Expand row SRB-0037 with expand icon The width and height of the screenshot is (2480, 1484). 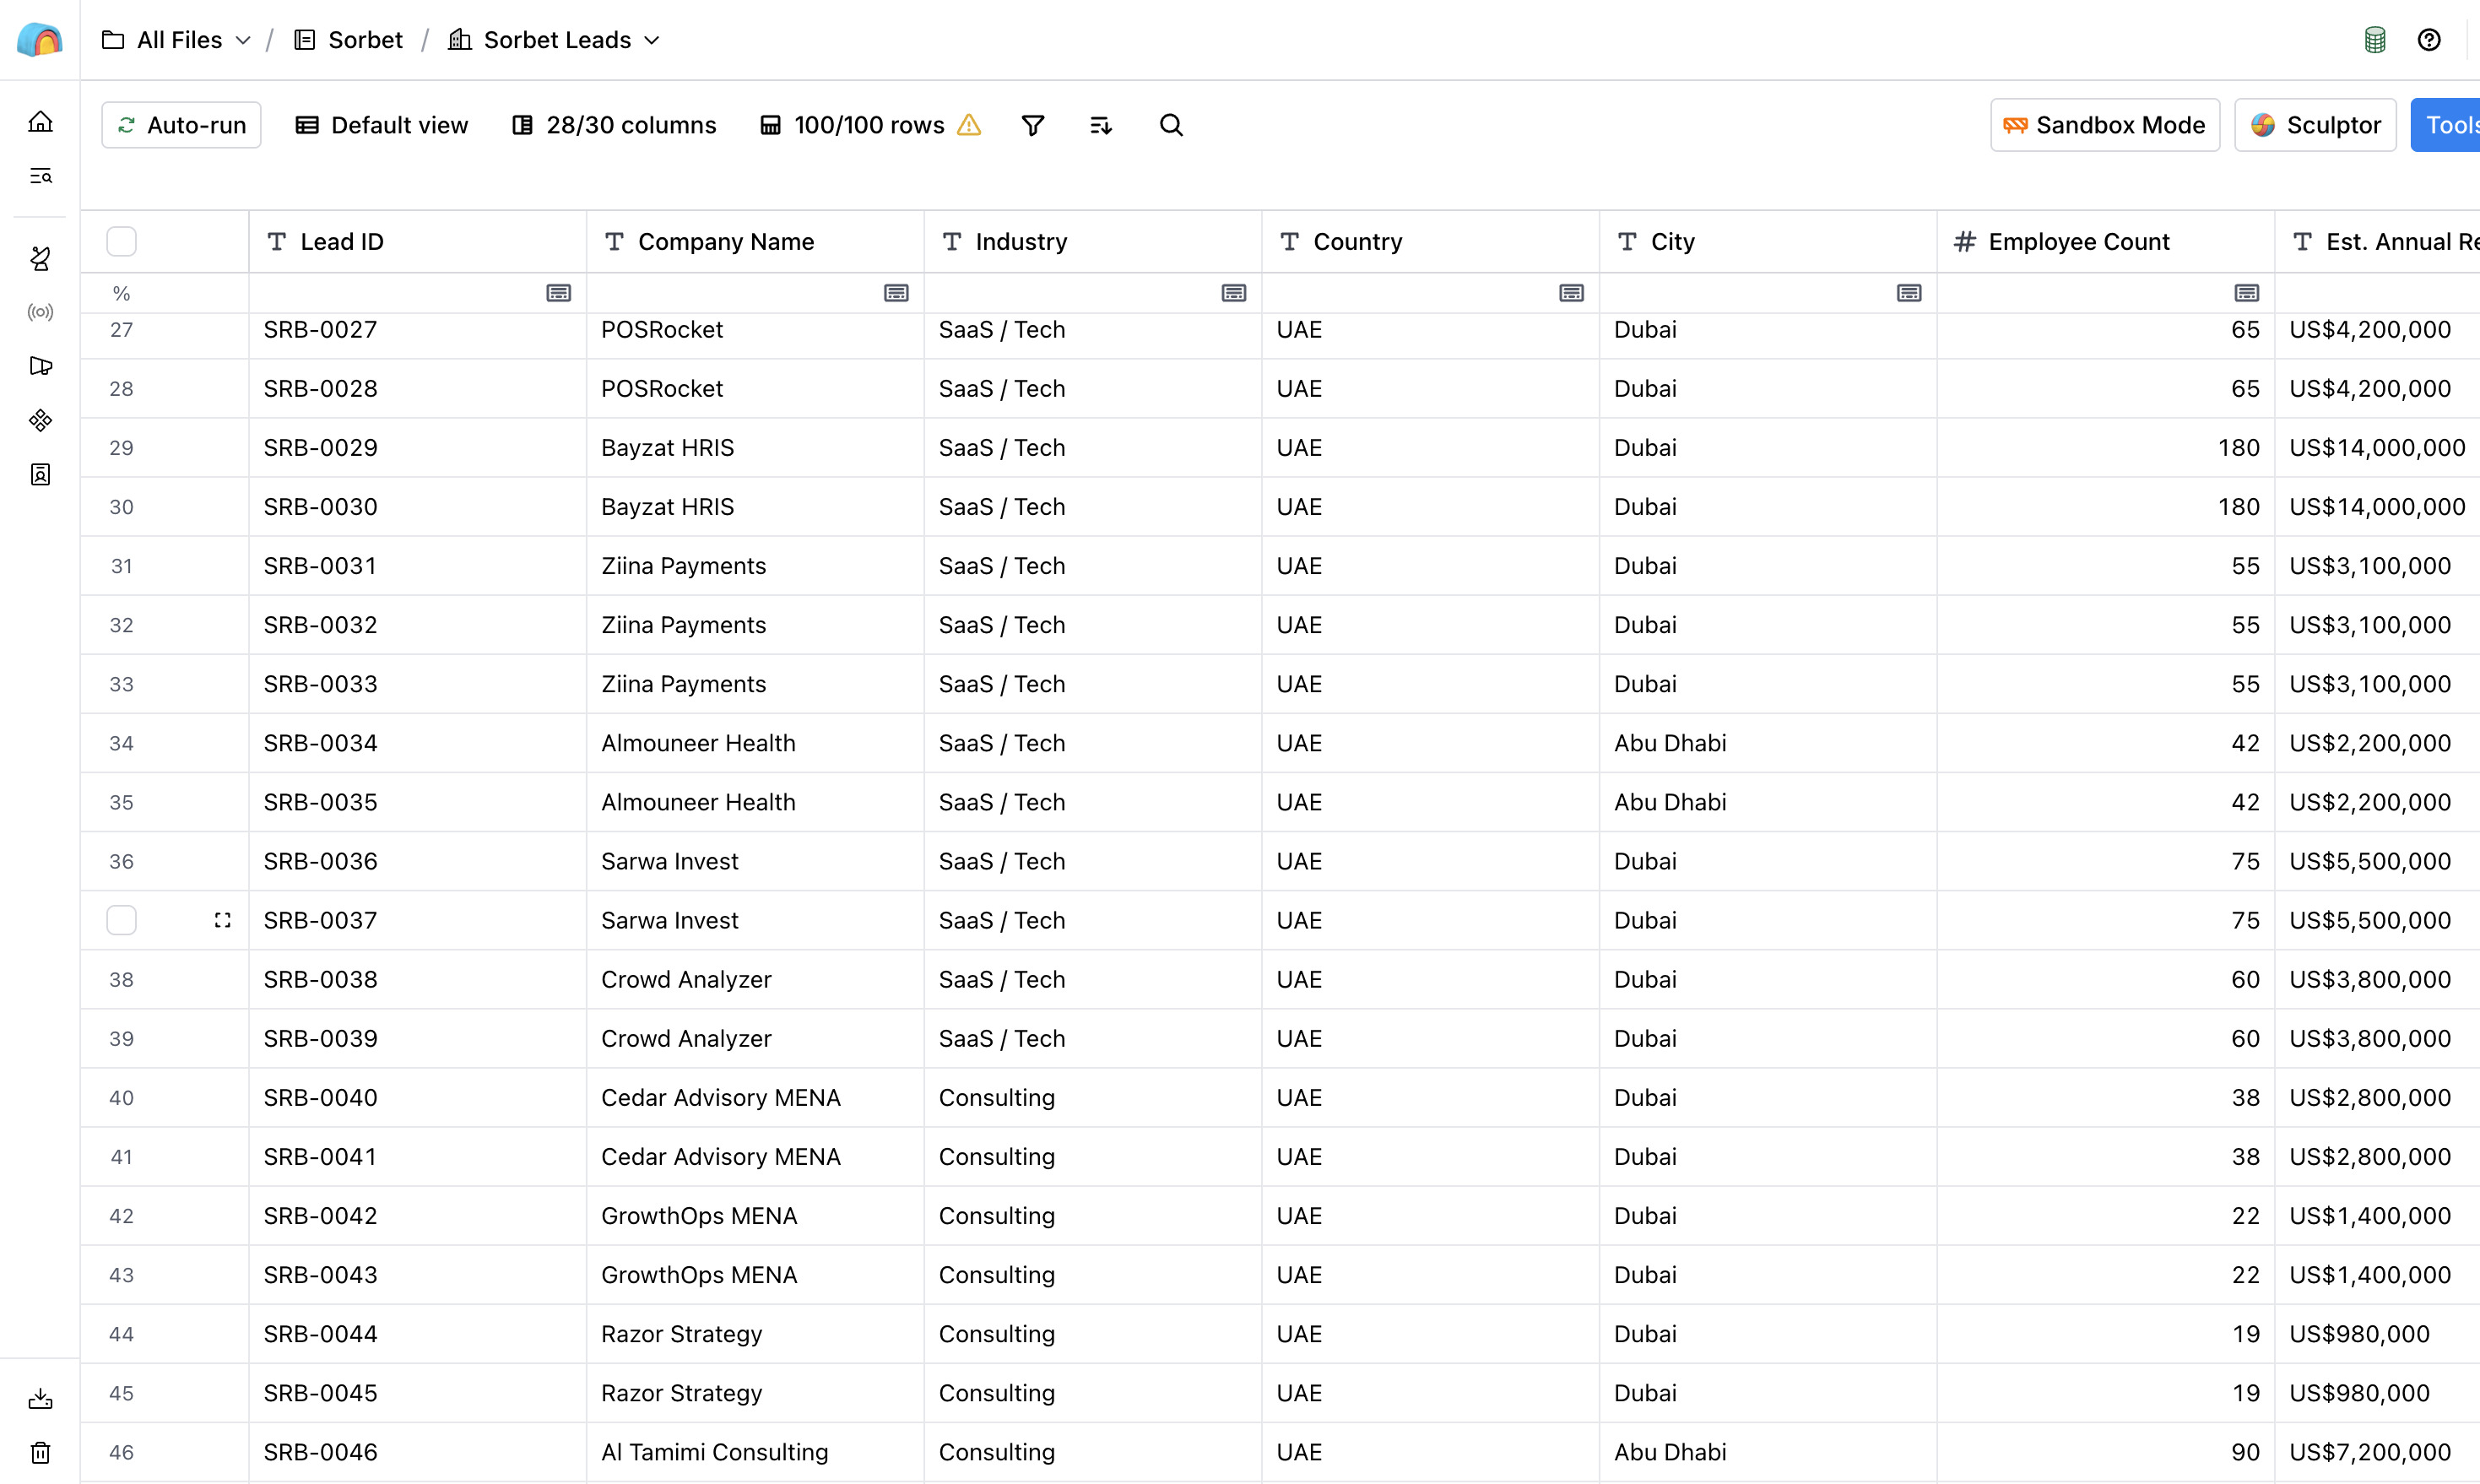(x=222, y=920)
